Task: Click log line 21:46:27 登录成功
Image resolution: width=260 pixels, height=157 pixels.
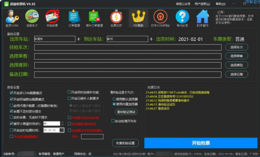Action: tap(158, 109)
